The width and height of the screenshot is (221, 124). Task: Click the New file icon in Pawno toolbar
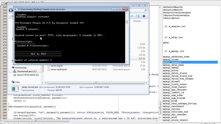tap(2, 3)
